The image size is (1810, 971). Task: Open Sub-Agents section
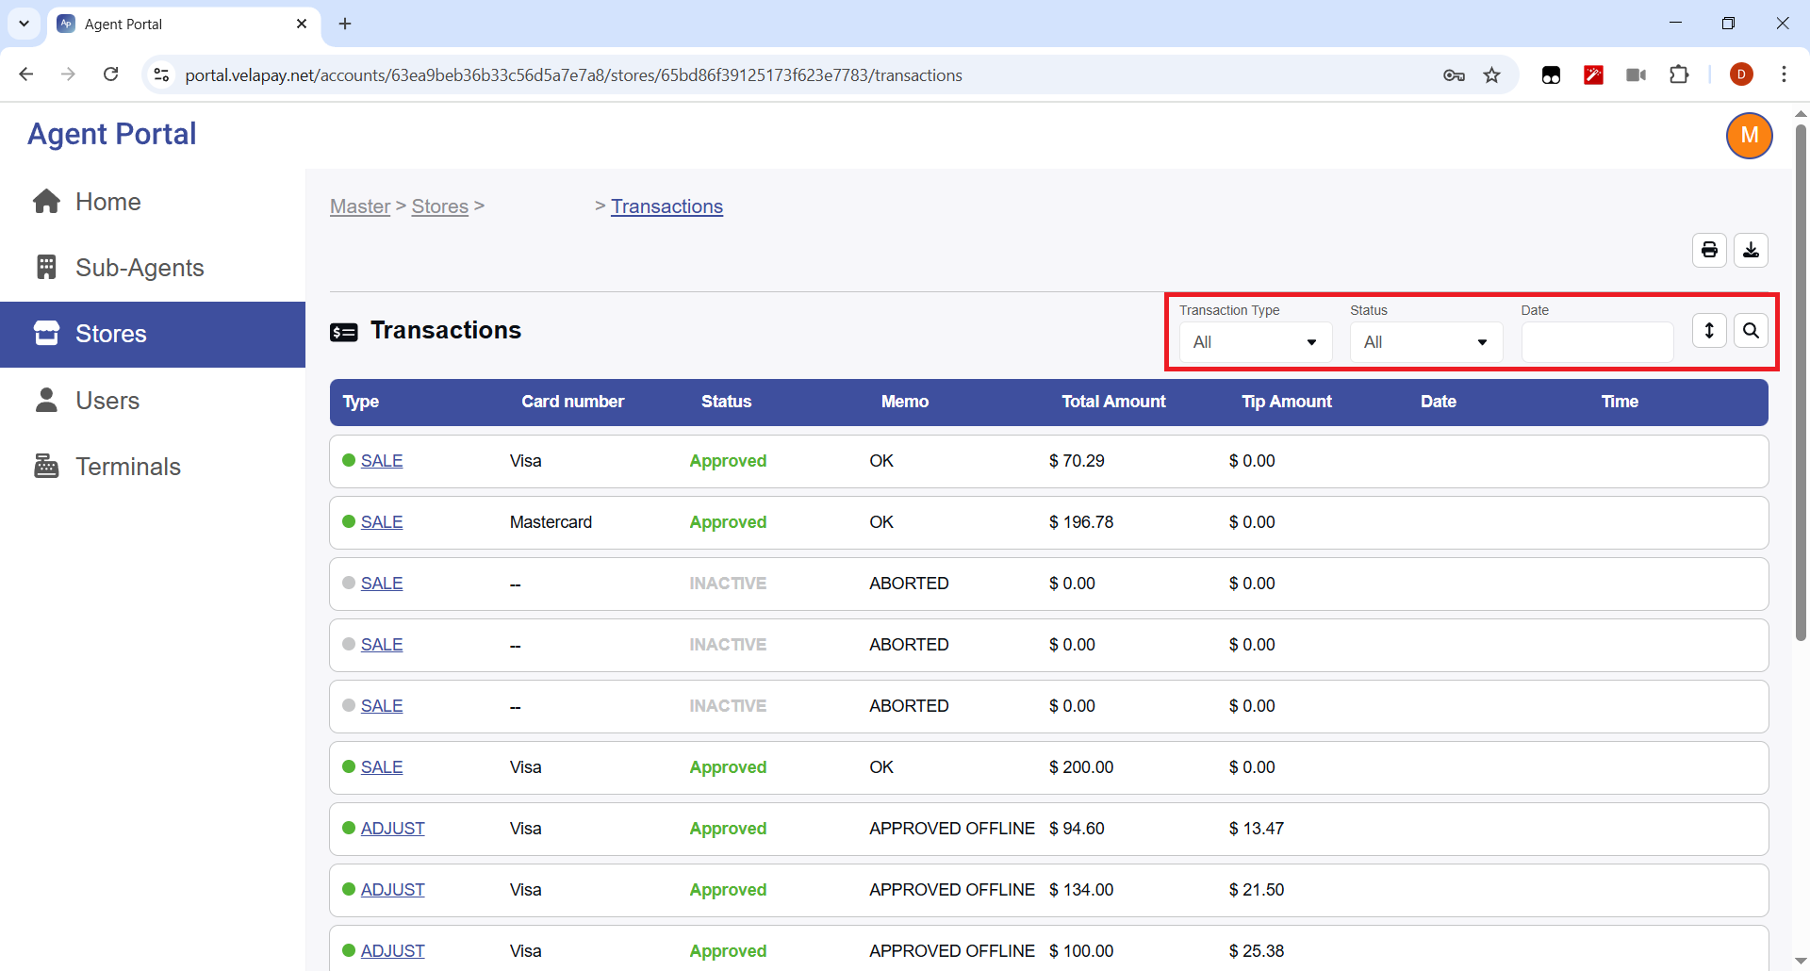(x=140, y=268)
